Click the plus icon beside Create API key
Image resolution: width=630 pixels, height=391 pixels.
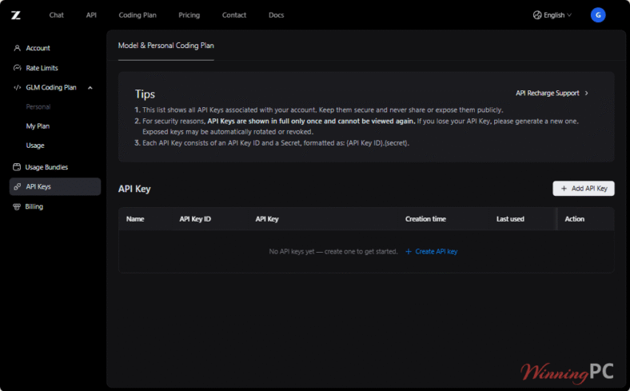409,252
